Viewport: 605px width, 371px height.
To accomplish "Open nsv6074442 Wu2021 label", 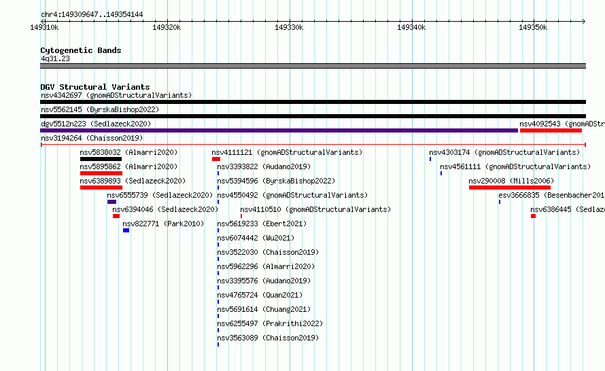I will click(x=256, y=238).
